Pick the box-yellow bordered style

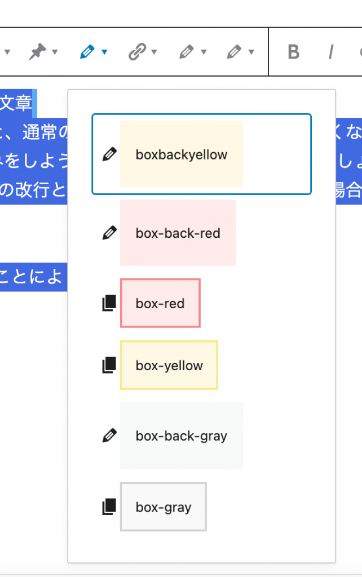pos(169,366)
